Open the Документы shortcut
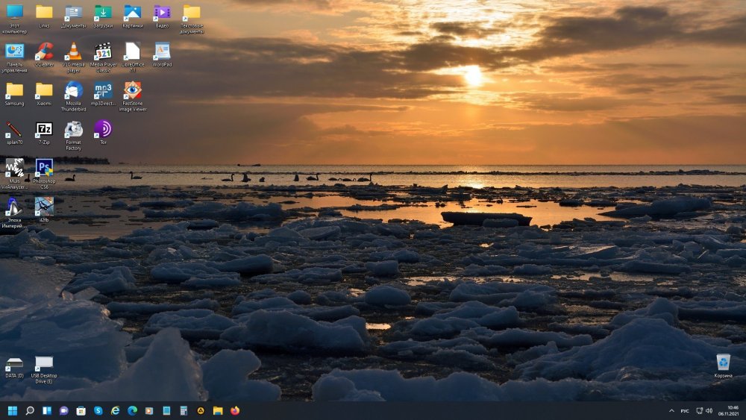Screen dimensions: 746x420 73,16
